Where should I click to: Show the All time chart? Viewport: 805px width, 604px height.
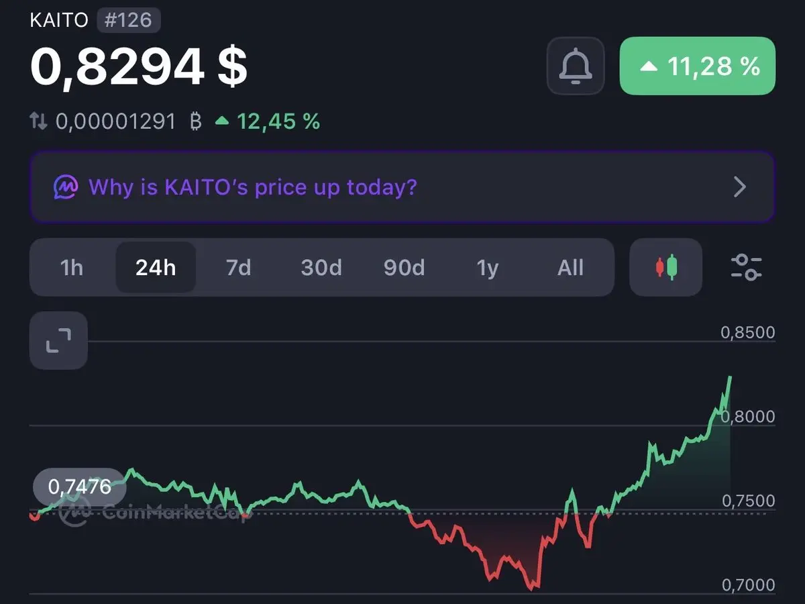click(x=571, y=268)
